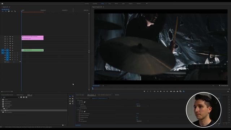Open the Home screen icon
This screenshot has height=130, width=231.
tap(2, 4)
